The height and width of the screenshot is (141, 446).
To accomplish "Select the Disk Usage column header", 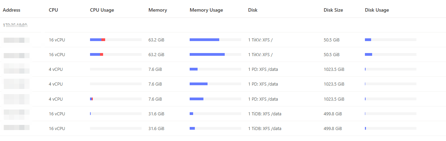I will point(377,10).
